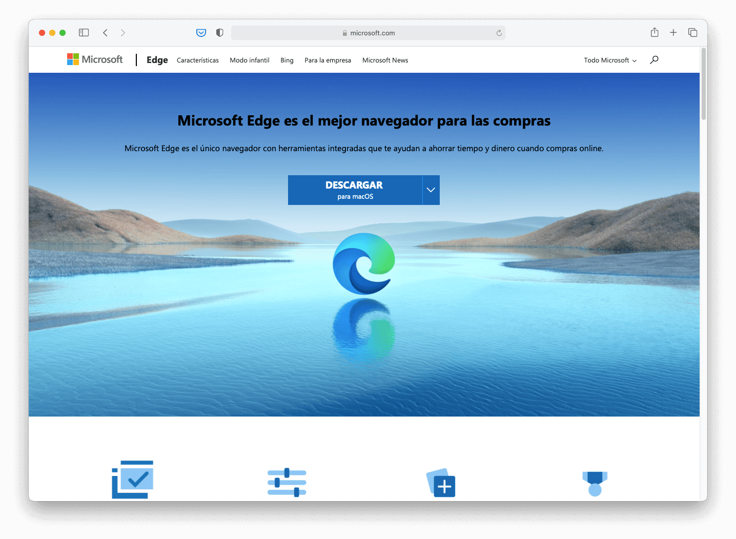
Task: Click the reload page control in address bar
Action: [498, 33]
